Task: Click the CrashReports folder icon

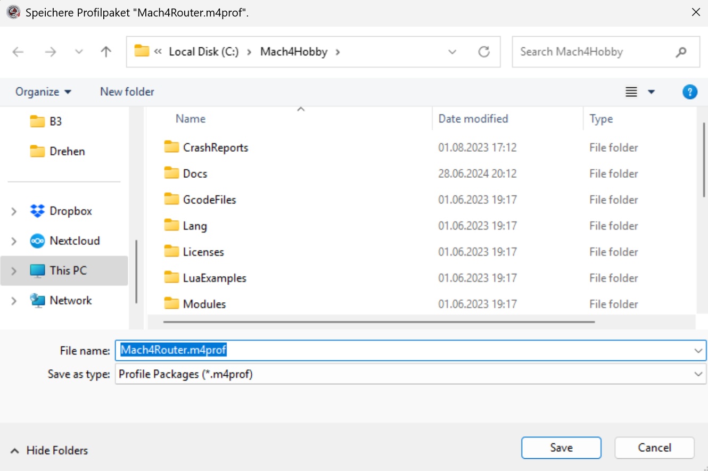Action: coord(171,147)
